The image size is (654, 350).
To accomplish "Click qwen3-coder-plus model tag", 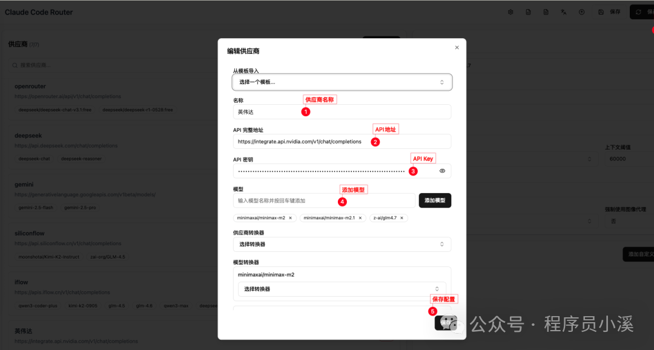I will (38, 305).
